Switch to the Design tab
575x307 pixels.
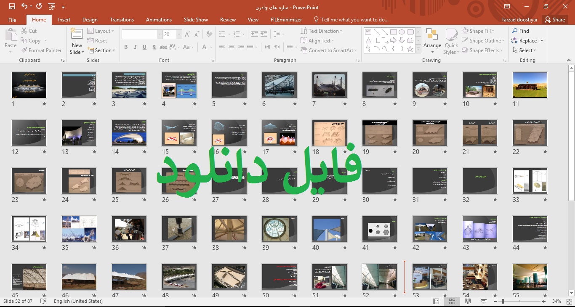coord(90,20)
